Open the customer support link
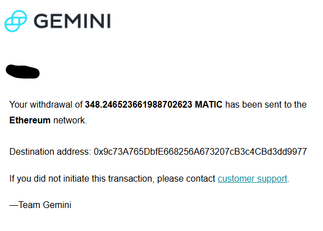Image resolution: width=323 pixels, height=231 pixels. click(252, 179)
